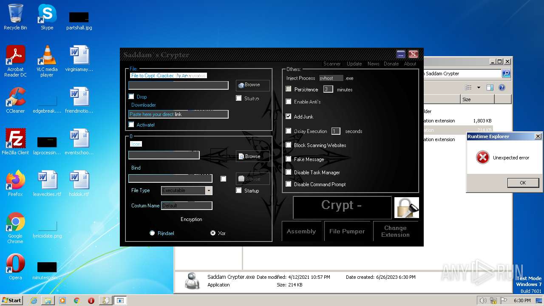Click the padlock key icon beside Crypt

click(406, 207)
